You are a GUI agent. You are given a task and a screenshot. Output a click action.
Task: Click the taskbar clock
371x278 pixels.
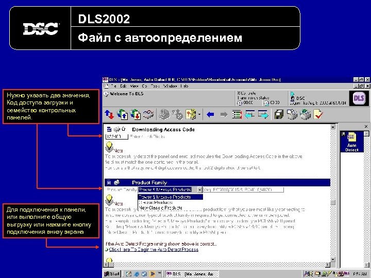(x=360, y=274)
